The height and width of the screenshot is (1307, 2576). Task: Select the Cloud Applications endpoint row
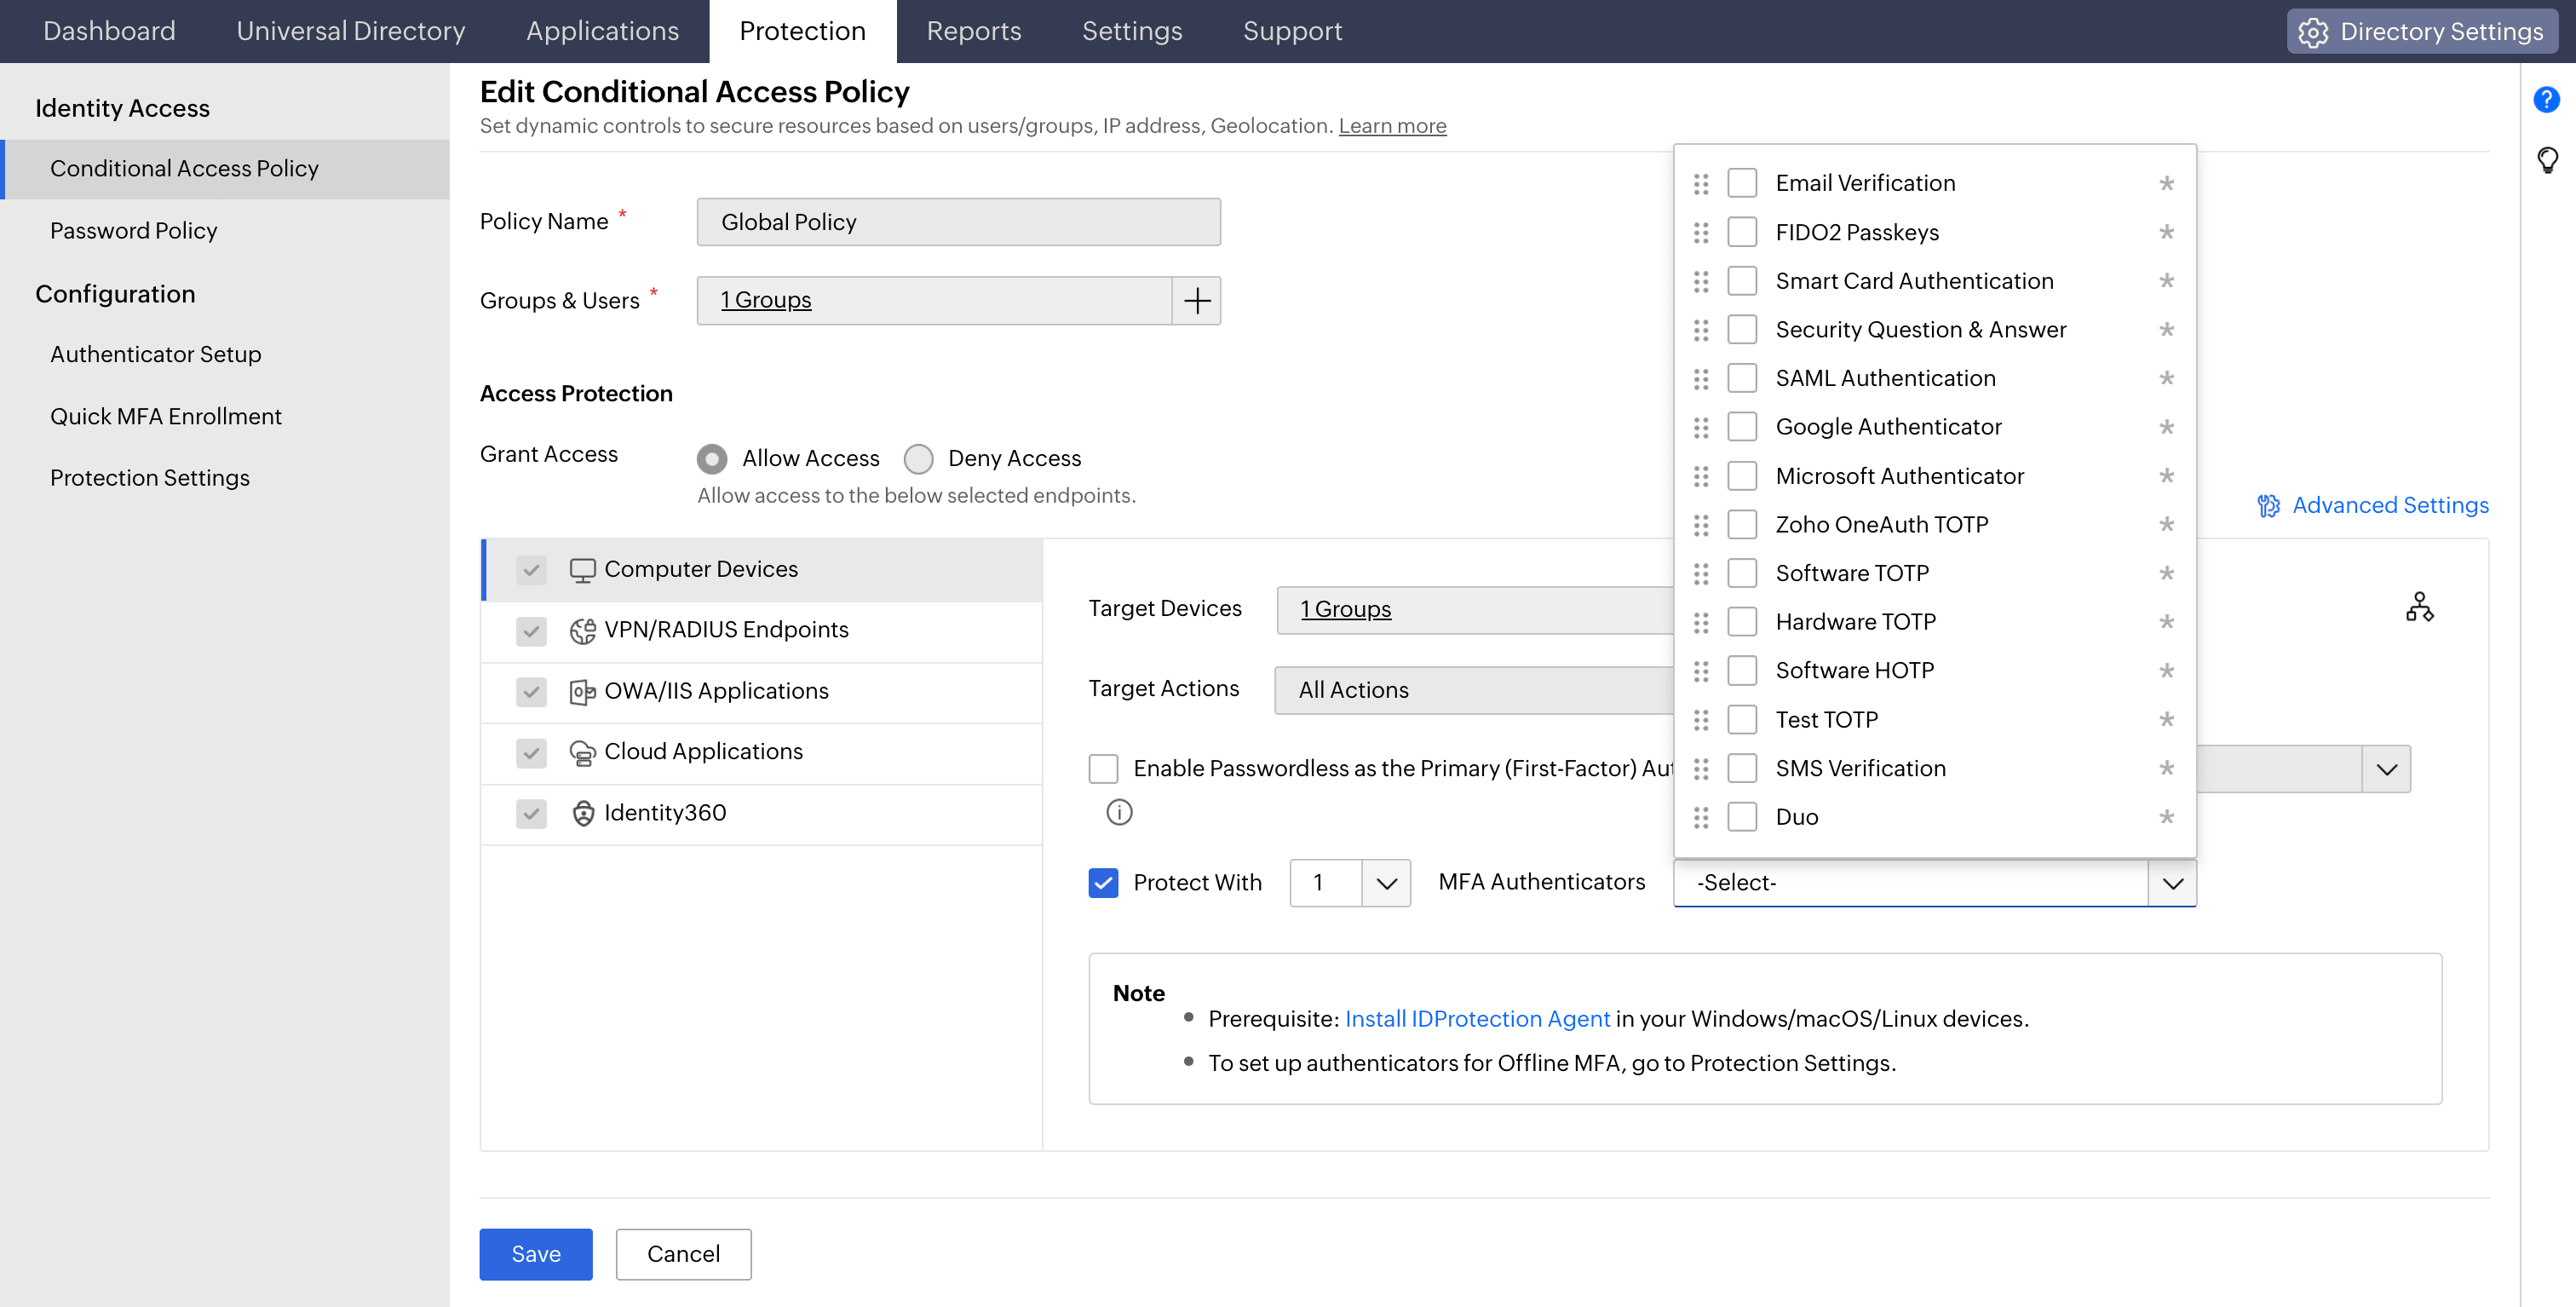pyautogui.click(x=763, y=752)
